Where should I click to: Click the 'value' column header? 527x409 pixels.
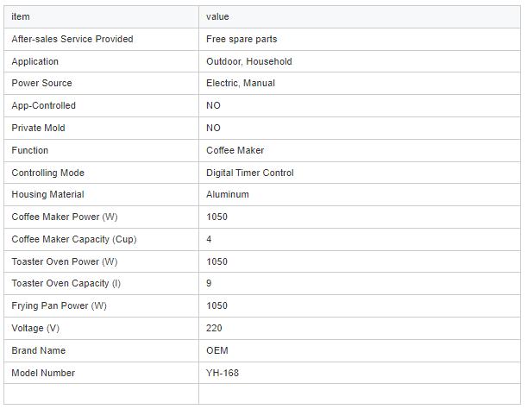click(x=217, y=16)
